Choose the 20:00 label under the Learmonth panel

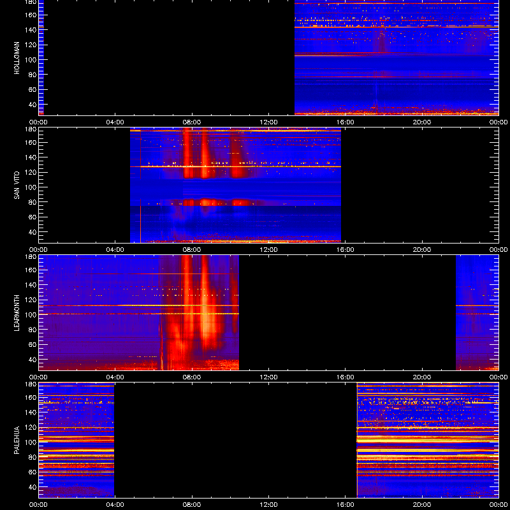[x=422, y=377]
